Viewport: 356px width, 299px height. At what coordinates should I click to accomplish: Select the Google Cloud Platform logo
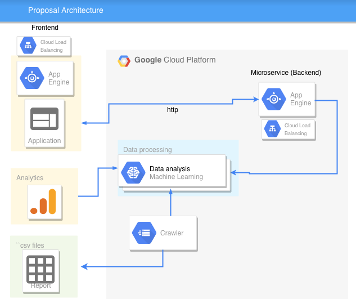click(124, 60)
